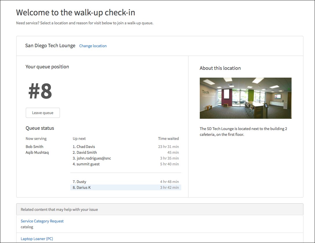This screenshot has width=315, height=243.
Task: Click the 3 hr 35 min wait time
Action: 169,158
